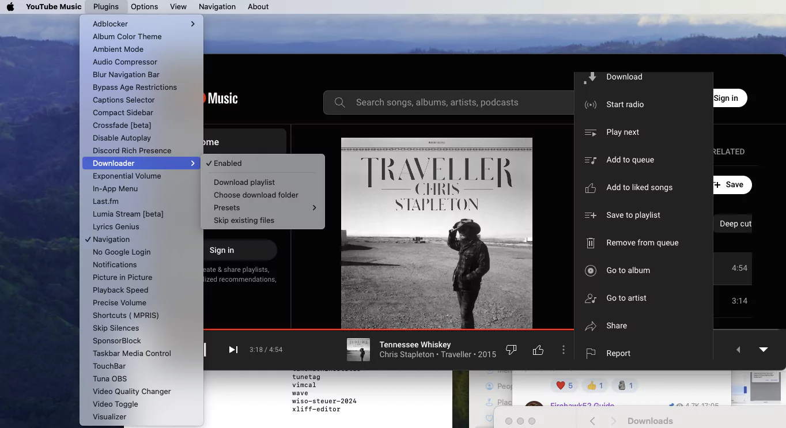The width and height of the screenshot is (786, 428).
Task: Collapse the player with the down chevron
Action: (x=764, y=349)
